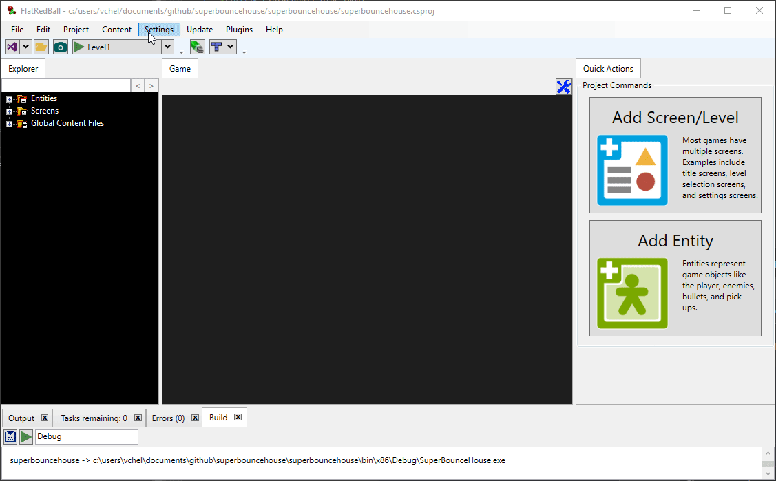Click the build project icon in Build panel

pos(10,436)
